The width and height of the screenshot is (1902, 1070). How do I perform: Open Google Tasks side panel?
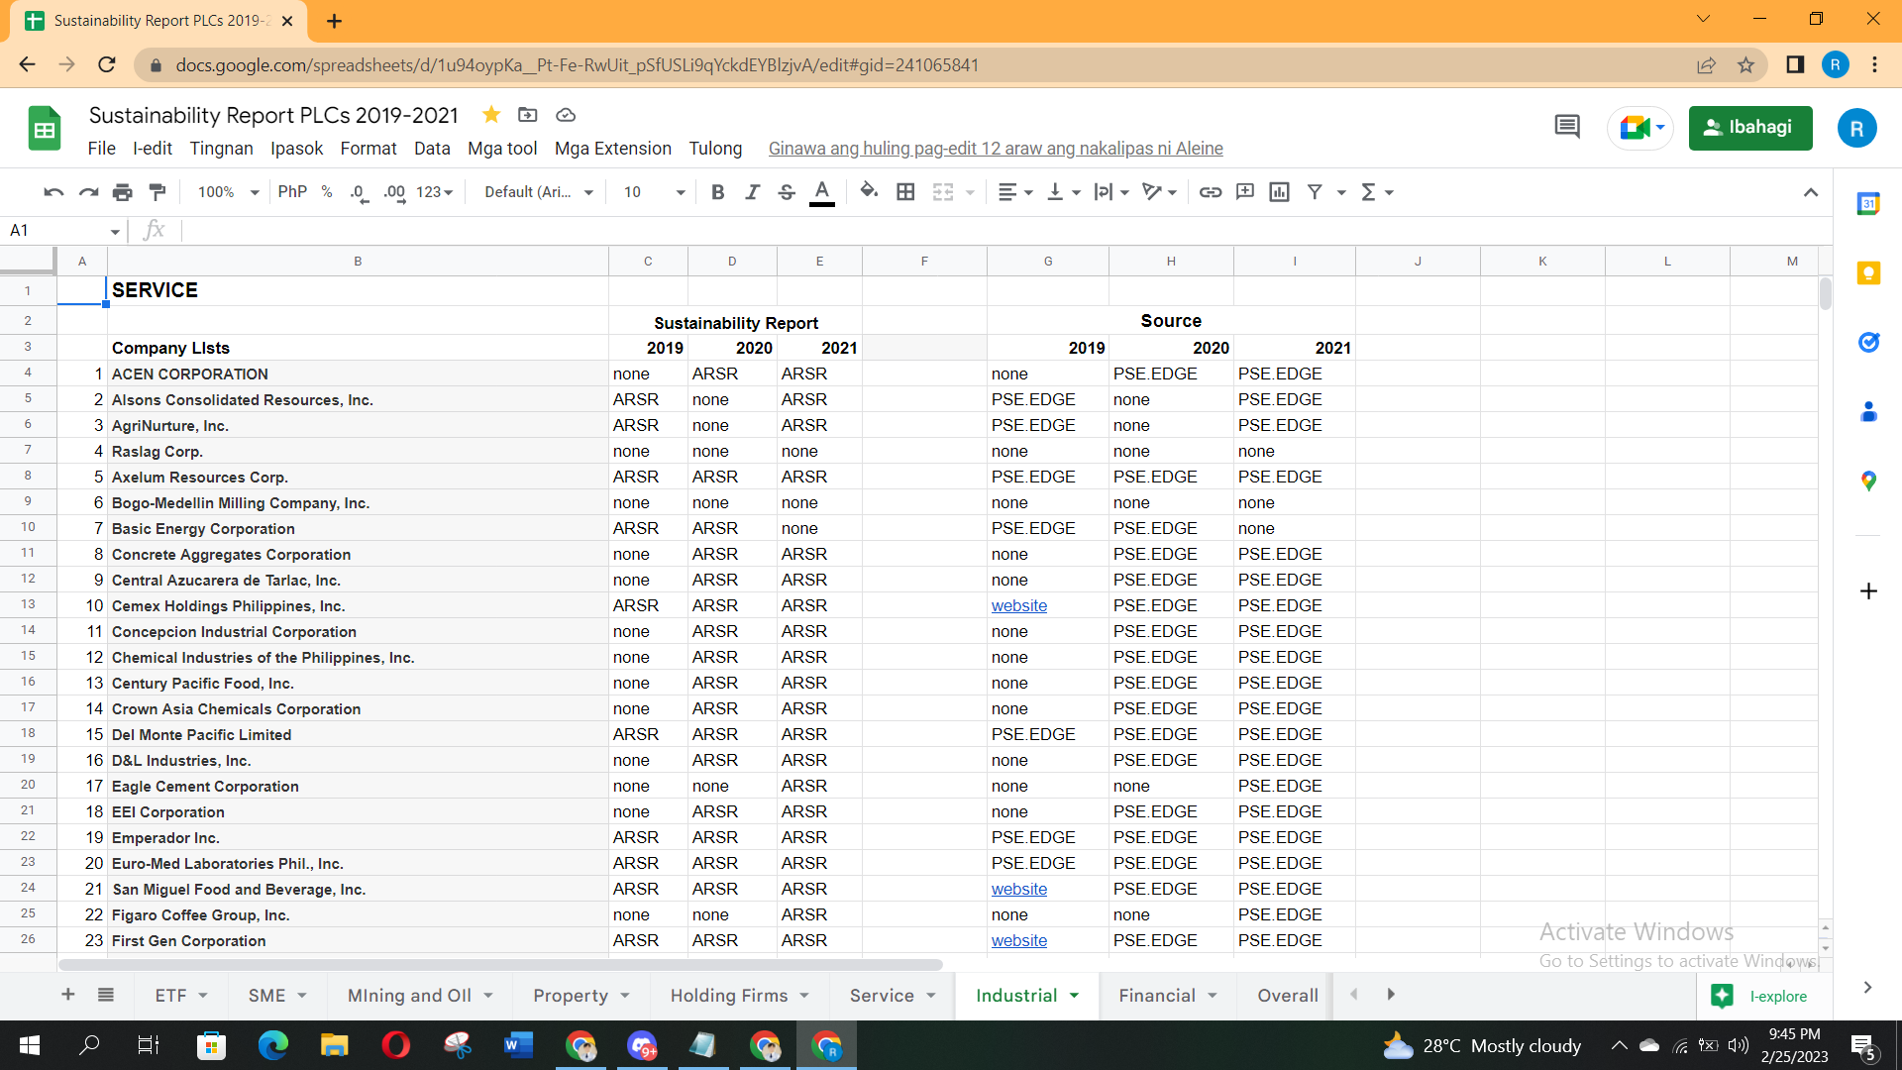(x=1868, y=343)
